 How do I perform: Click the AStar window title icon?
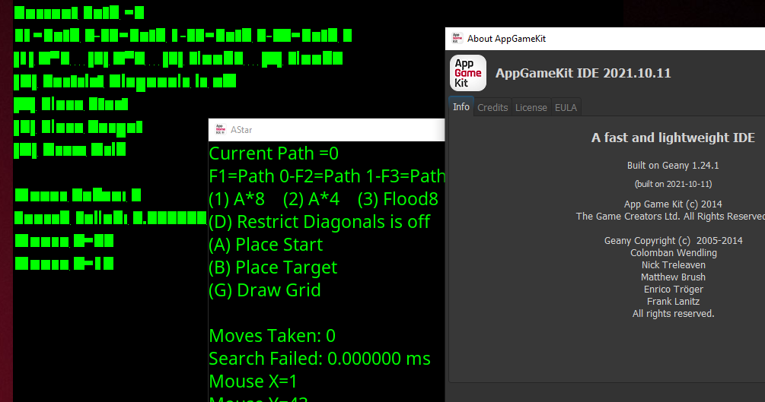click(221, 130)
